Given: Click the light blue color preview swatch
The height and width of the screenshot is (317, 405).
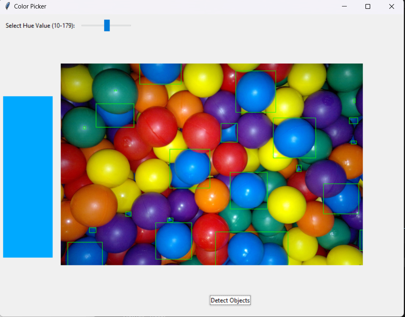Looking at the screenshot, I should (28, 177).
